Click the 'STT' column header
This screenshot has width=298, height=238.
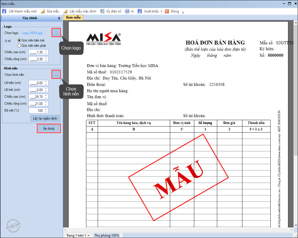tap(92, 123)
